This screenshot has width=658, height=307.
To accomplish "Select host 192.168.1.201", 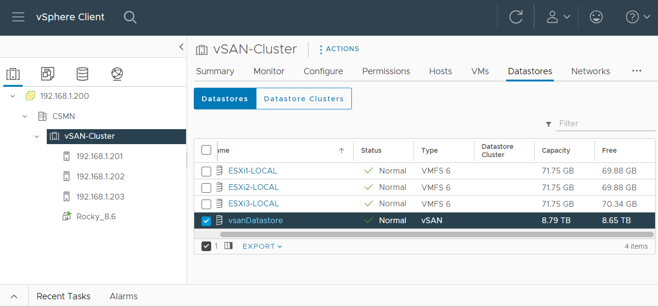I will [100, 157].
